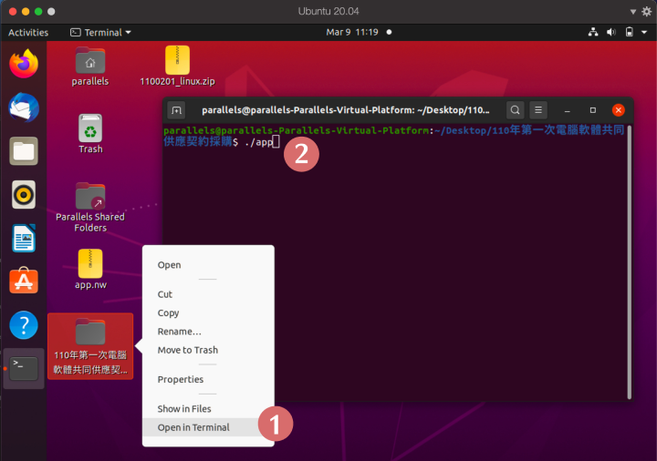Image resolution: width=657 pixels, height=461 pixels.
Task: Click the new tab icon in Terminal
Action: (176, 110)
